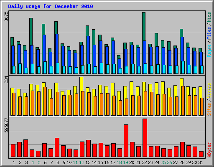214x167 pixels.
Task: Click the 234 axis value
Action: (x=6, y=79)
